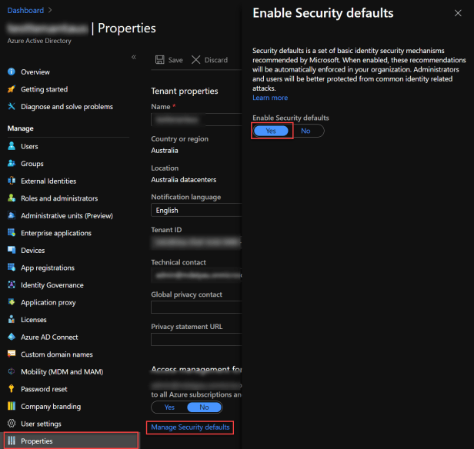Open Manage Security defaults link
Image resolution: width=474 pixels, height=449 pixels.
[x=190, y=427]
